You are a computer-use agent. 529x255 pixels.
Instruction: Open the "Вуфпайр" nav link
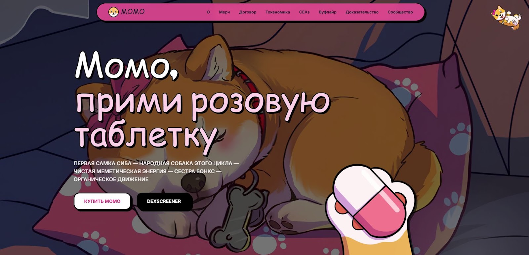pos(327,12)
